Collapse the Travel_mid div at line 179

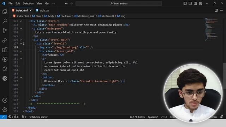[21, 51]
